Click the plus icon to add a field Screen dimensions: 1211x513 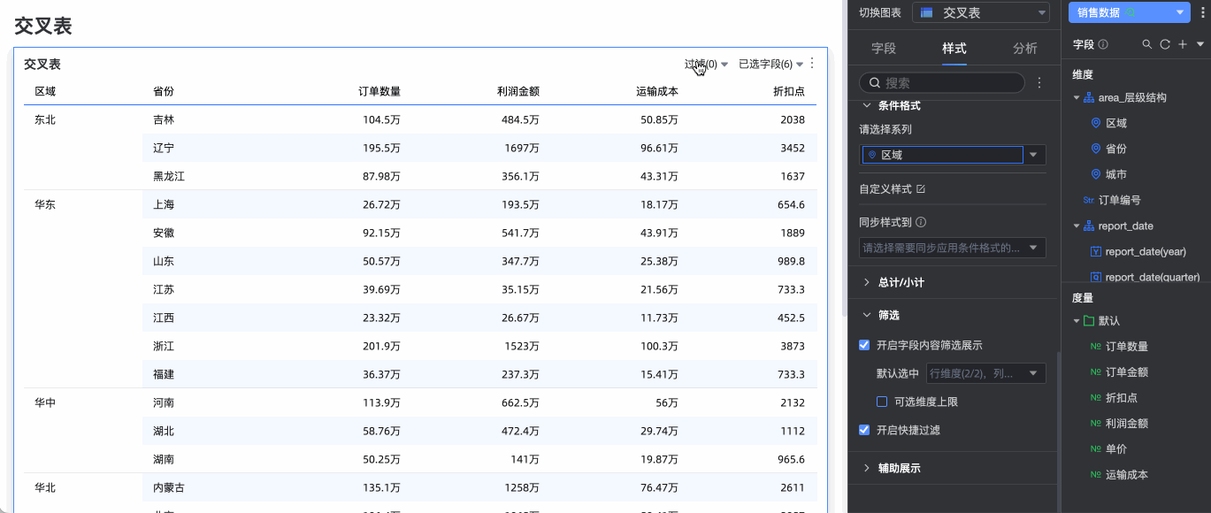pos(1183,44)
